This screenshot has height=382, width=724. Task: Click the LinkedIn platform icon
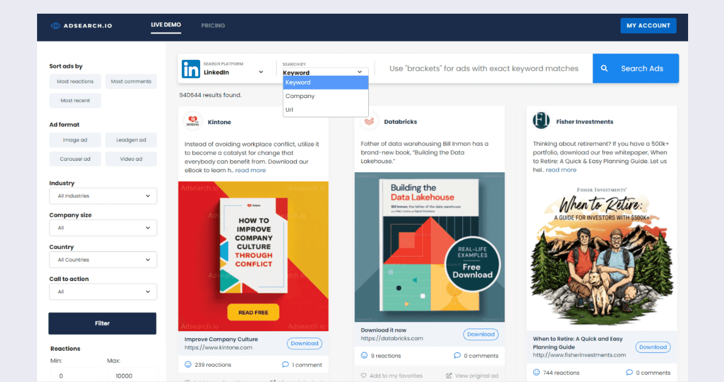coord(191,68)
